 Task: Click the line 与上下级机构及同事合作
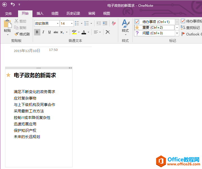[34, 105]
